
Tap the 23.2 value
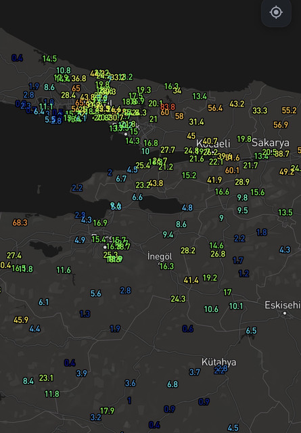coord(142,185)
